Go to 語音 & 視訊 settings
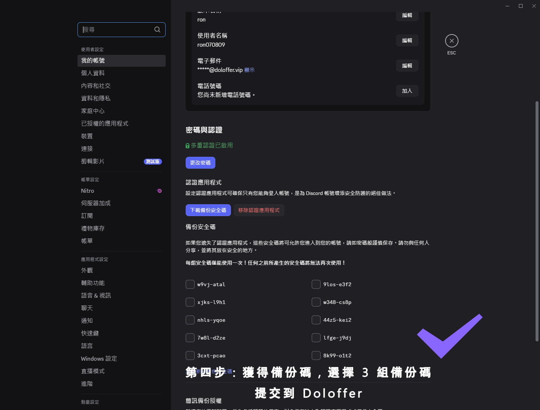The height and width of the screenshot is (410, 540). [122, 296]
